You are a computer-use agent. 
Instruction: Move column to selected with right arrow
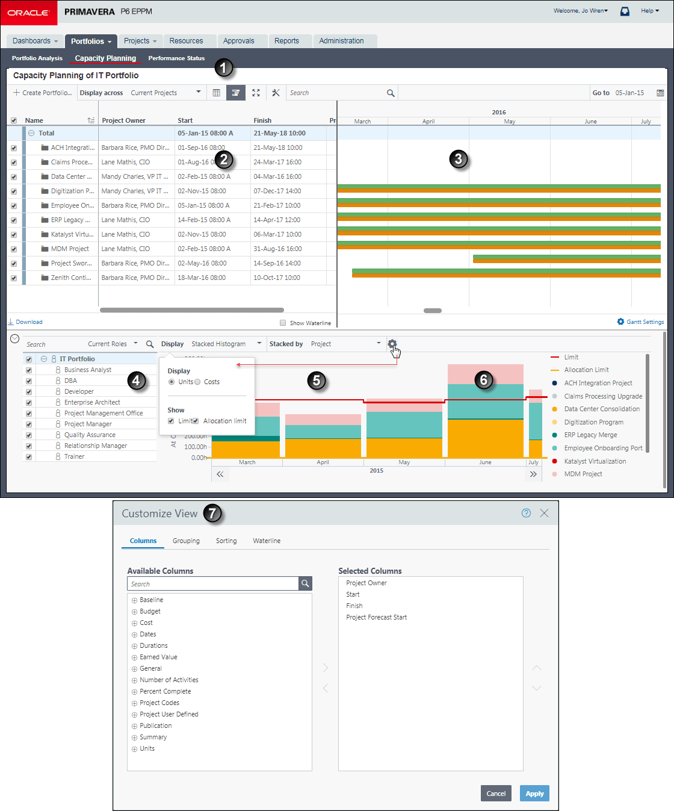coord(326,668)
